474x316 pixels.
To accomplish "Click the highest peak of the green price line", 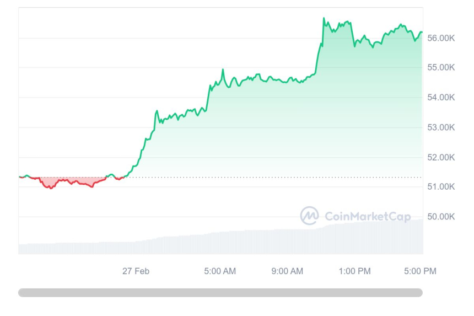I will tap(324, 18).
